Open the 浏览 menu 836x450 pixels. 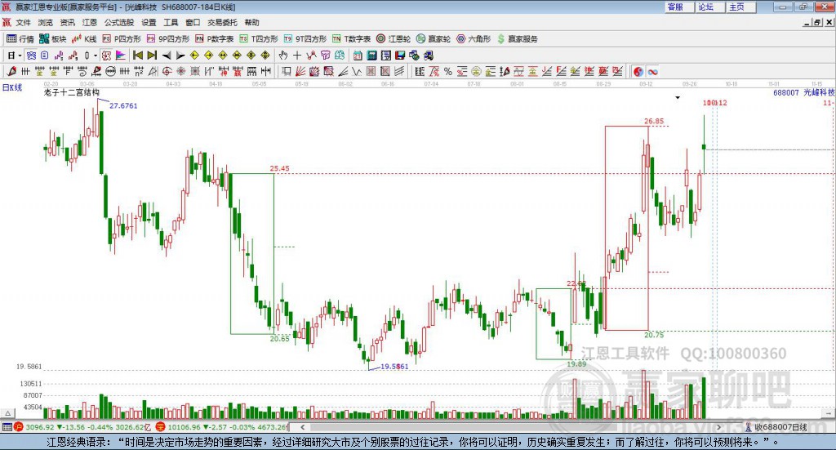pos(46,22)
